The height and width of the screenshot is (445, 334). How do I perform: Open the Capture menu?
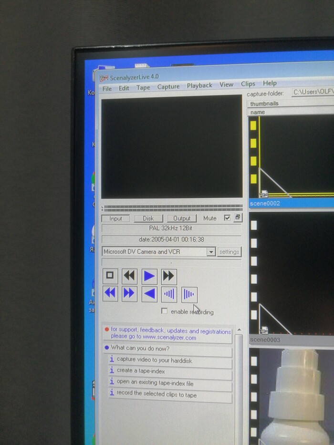(x=168, y=87)
